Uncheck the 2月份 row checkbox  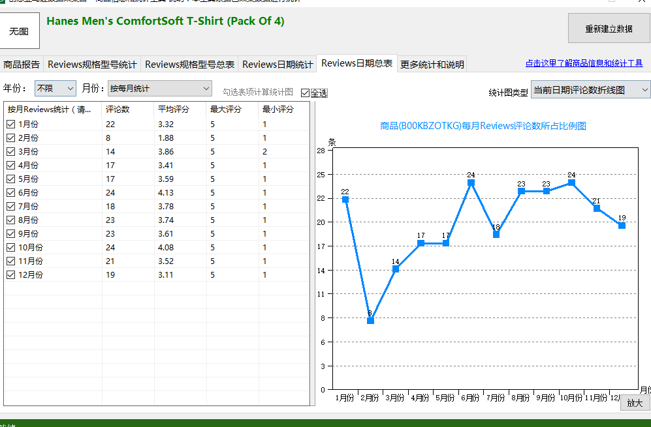pos(11,138)
